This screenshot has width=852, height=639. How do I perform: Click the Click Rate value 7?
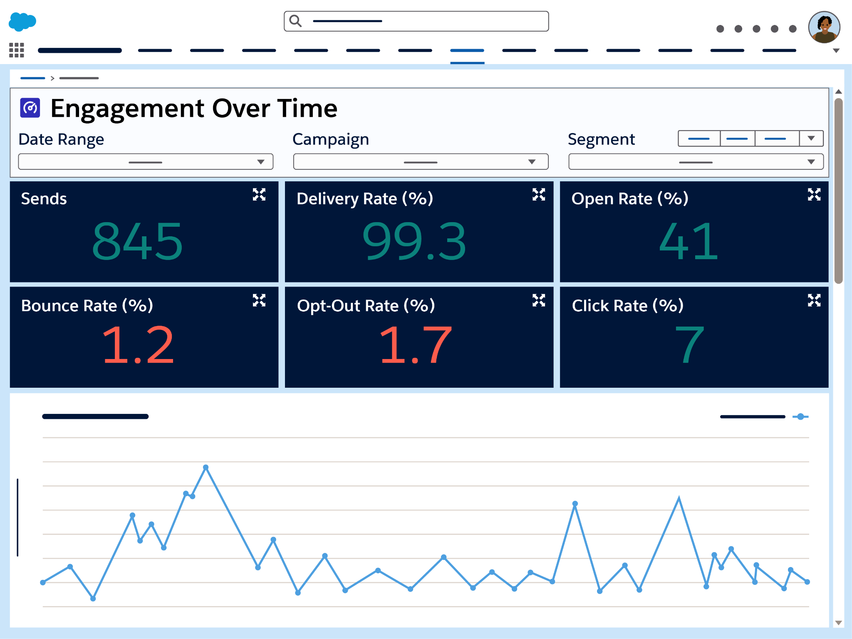tap(689, 345)
